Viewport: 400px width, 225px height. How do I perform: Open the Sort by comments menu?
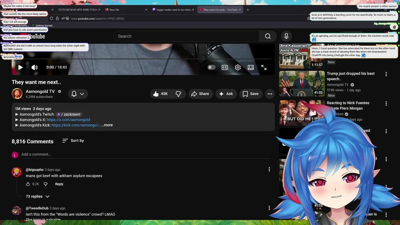[x=73, y=141]
